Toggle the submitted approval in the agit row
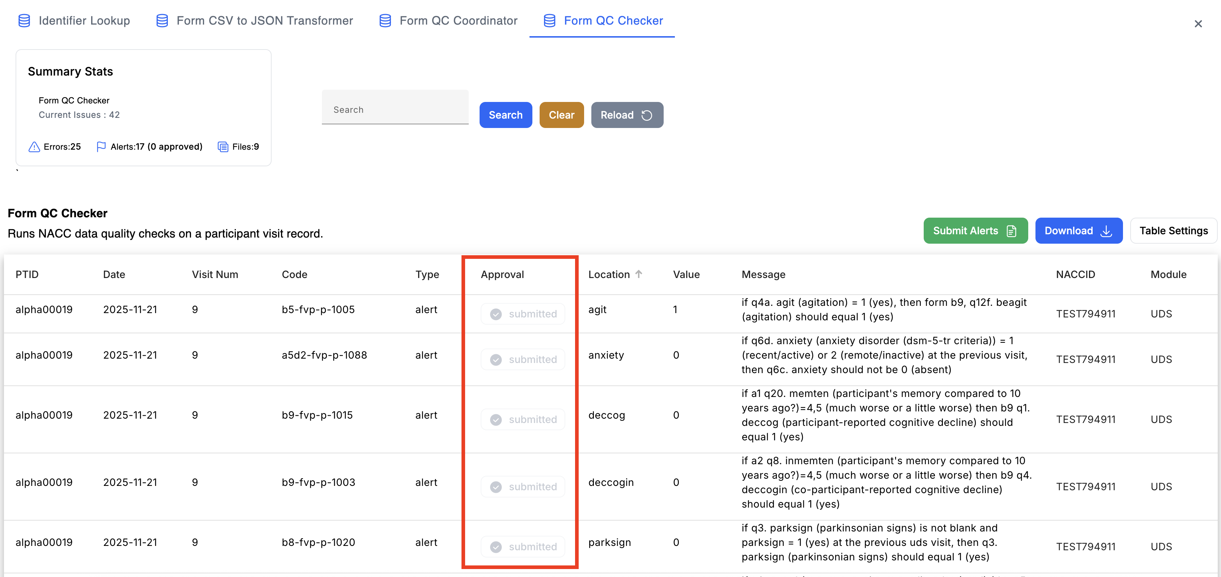Screen dimensions: 1221x577 523,313
